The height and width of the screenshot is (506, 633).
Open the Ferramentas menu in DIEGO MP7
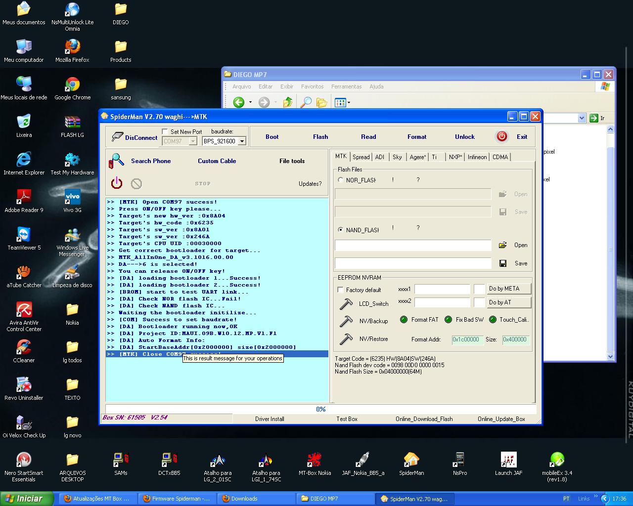click(x=346, y=86)
